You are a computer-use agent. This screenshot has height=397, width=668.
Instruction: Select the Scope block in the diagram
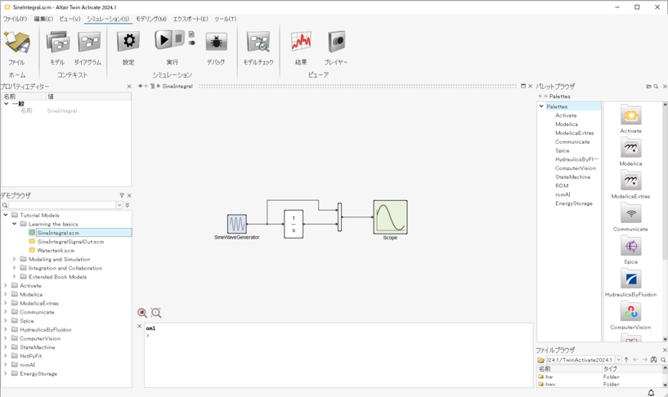click(390, 217)
